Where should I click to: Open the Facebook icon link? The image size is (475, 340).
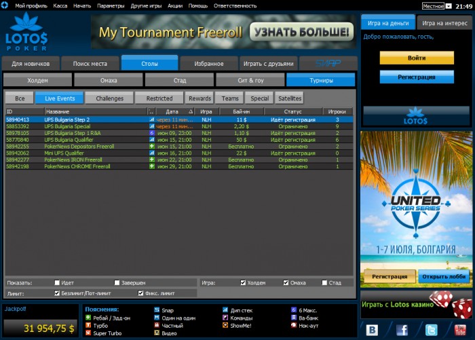point(402,330)
